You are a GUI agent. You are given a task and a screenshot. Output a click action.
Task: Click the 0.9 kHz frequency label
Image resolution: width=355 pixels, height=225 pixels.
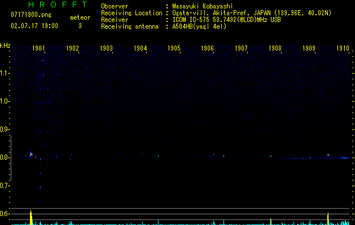pyautogui.click(x=5, y=129)
